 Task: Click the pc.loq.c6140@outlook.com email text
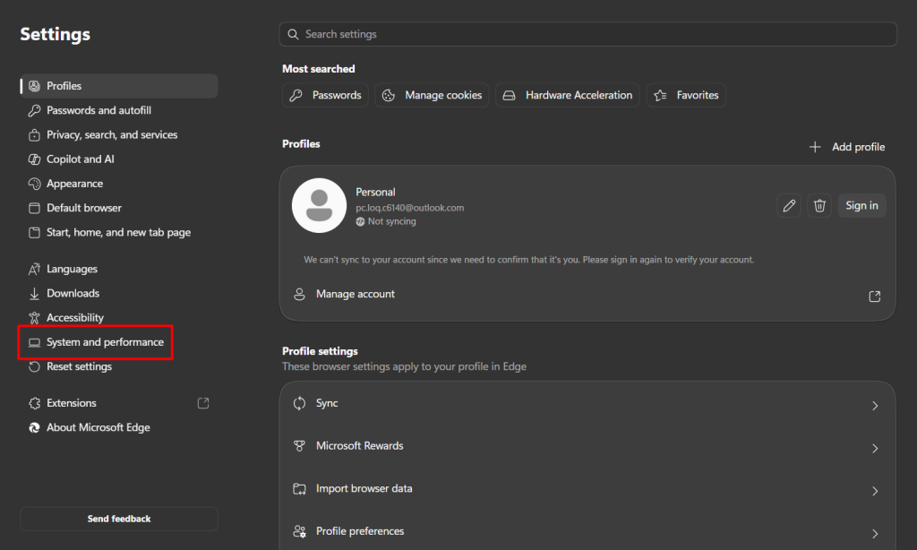tap(410, 208)
